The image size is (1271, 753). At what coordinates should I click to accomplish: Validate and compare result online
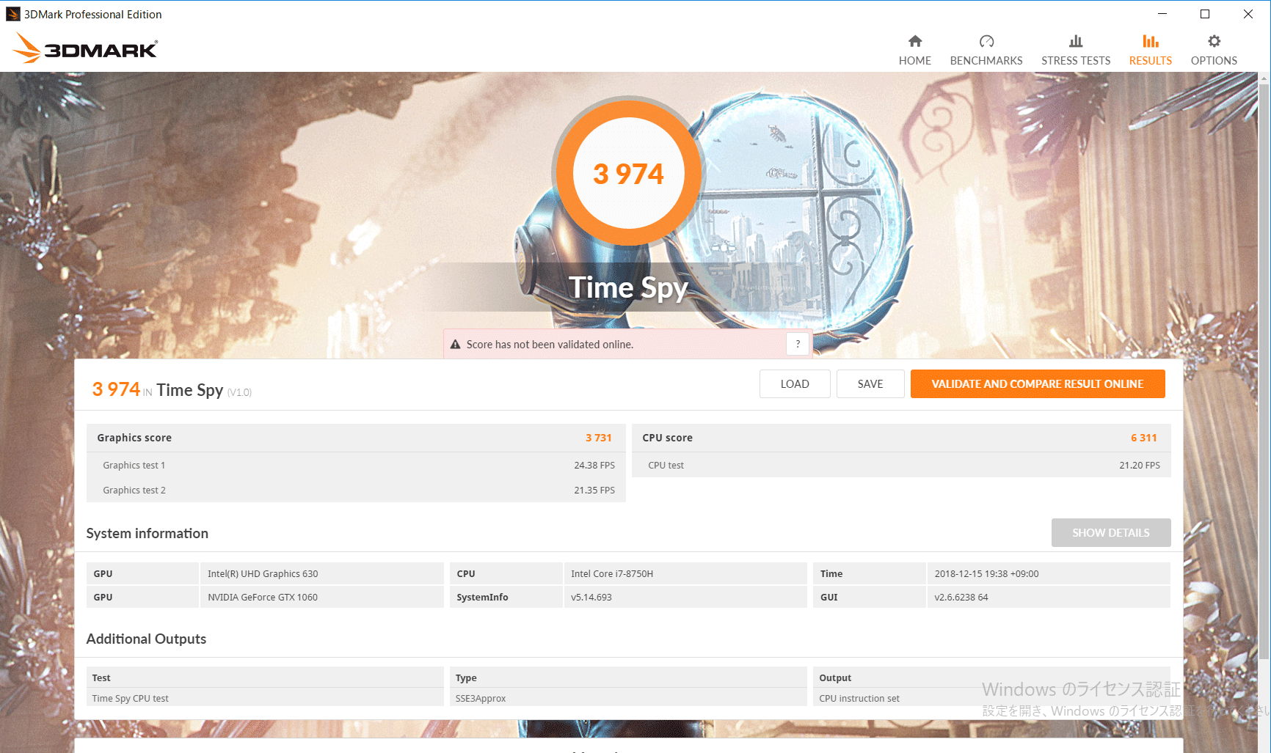coord(1038,383)
